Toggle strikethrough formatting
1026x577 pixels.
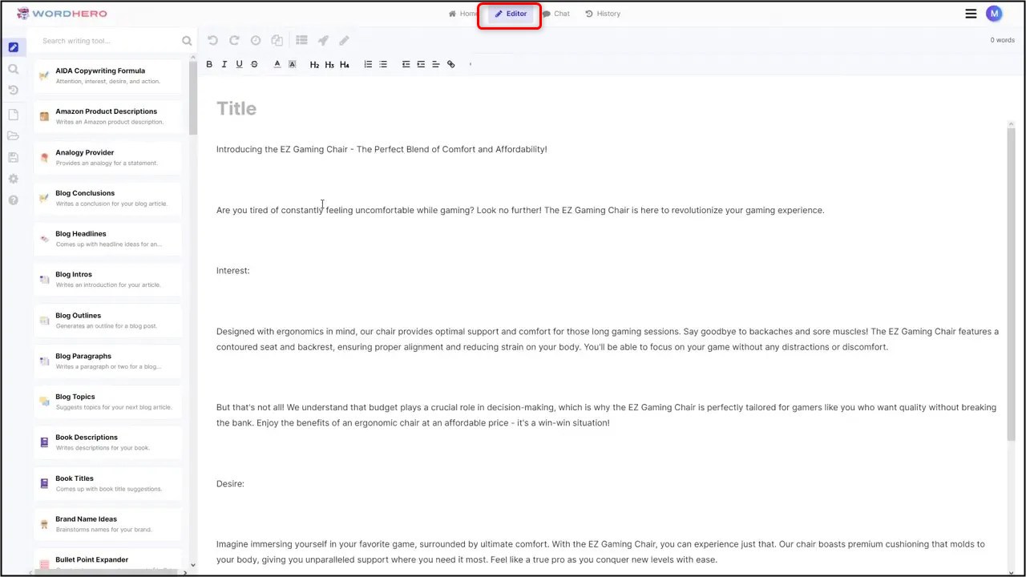click(x=254, y=64)
